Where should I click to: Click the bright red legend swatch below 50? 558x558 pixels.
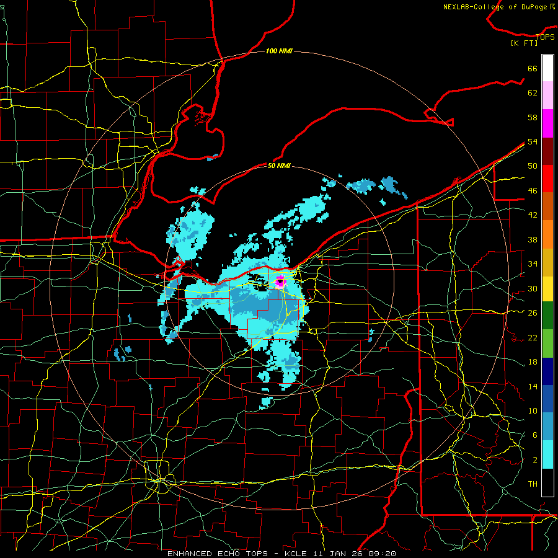(547, 179)
